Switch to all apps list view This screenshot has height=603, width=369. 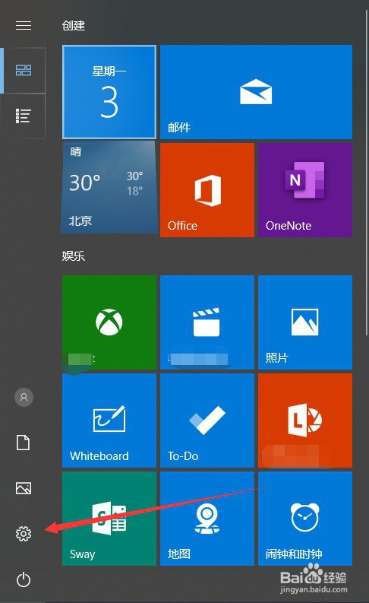pos(23,116)
